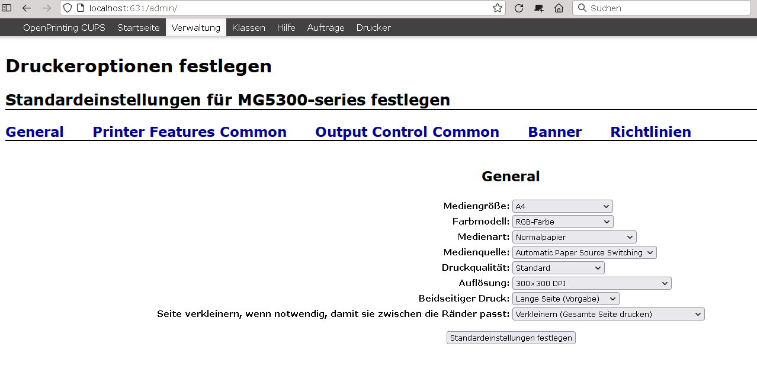
Task: Jump to Printer Features Common section
Action: pyautogui.click(x=190, y=132)
